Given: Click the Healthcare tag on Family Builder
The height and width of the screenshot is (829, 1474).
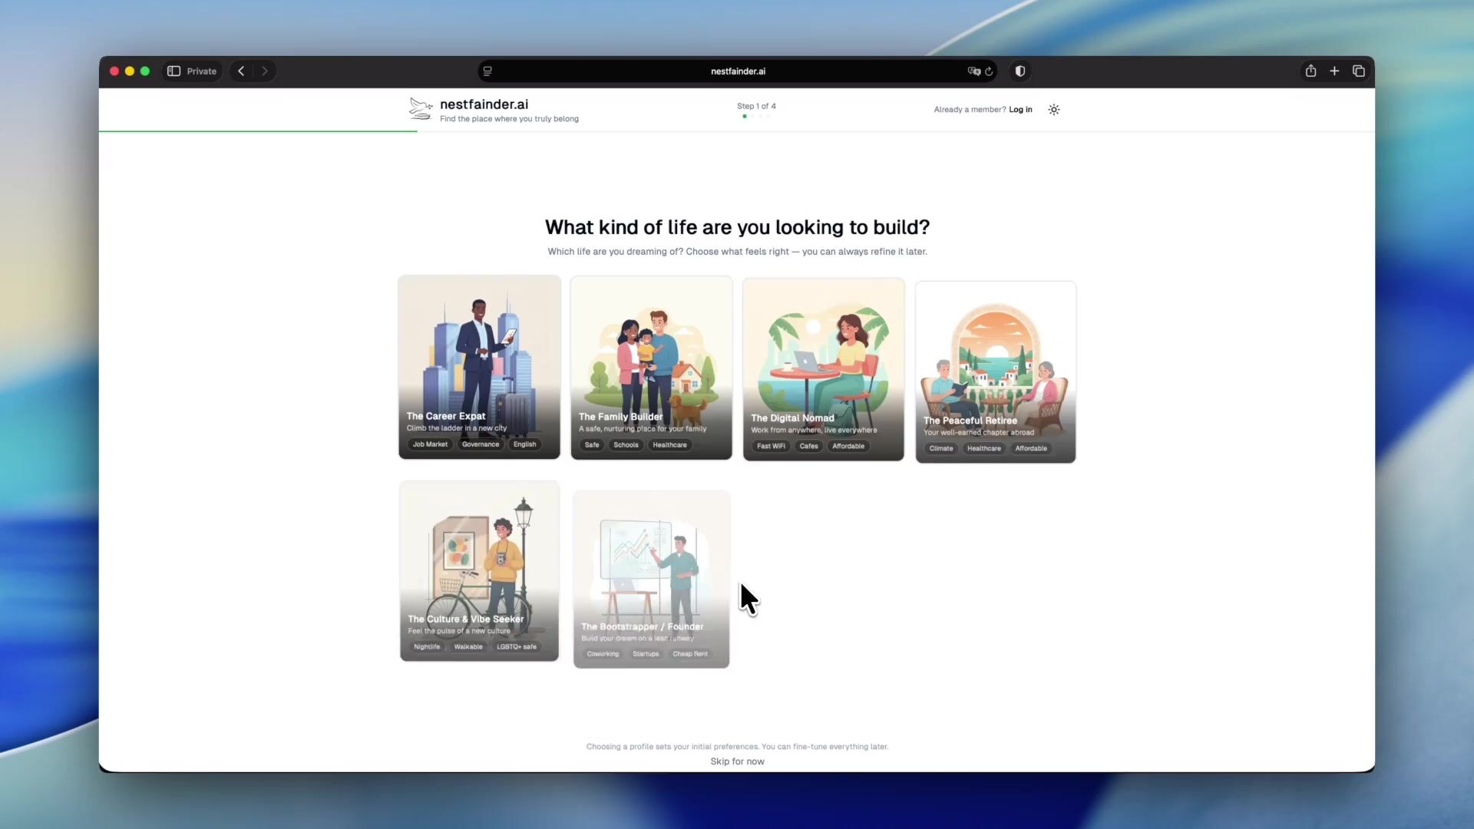Looking at the screenshot, I should tap(669, 445).
